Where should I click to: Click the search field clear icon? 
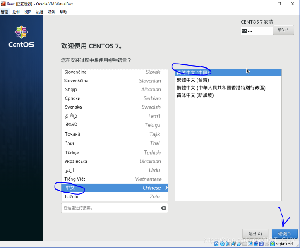[163, 208]
